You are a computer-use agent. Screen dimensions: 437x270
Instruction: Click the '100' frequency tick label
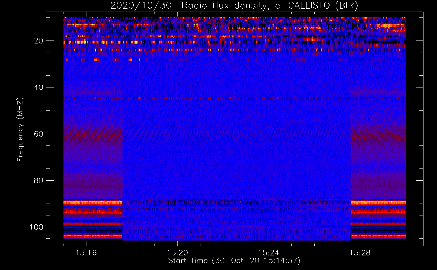pyautogui.click(x=36, y=227)
